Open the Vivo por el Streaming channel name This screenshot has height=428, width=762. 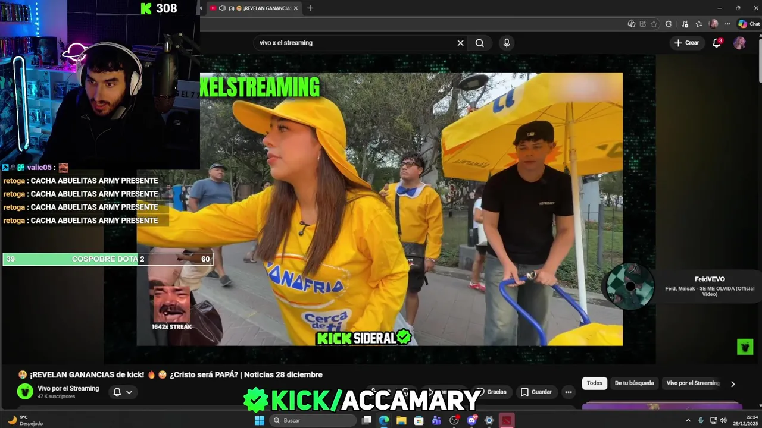coord(68,388)
